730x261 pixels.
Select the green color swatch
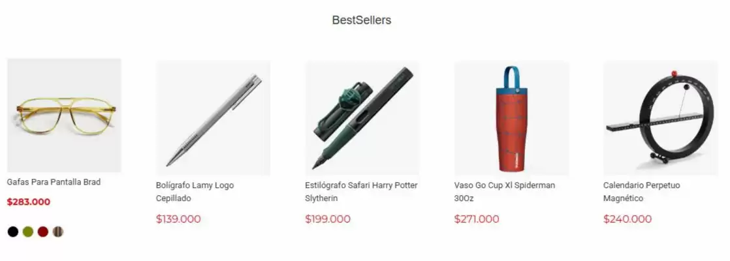pos(28,232)
